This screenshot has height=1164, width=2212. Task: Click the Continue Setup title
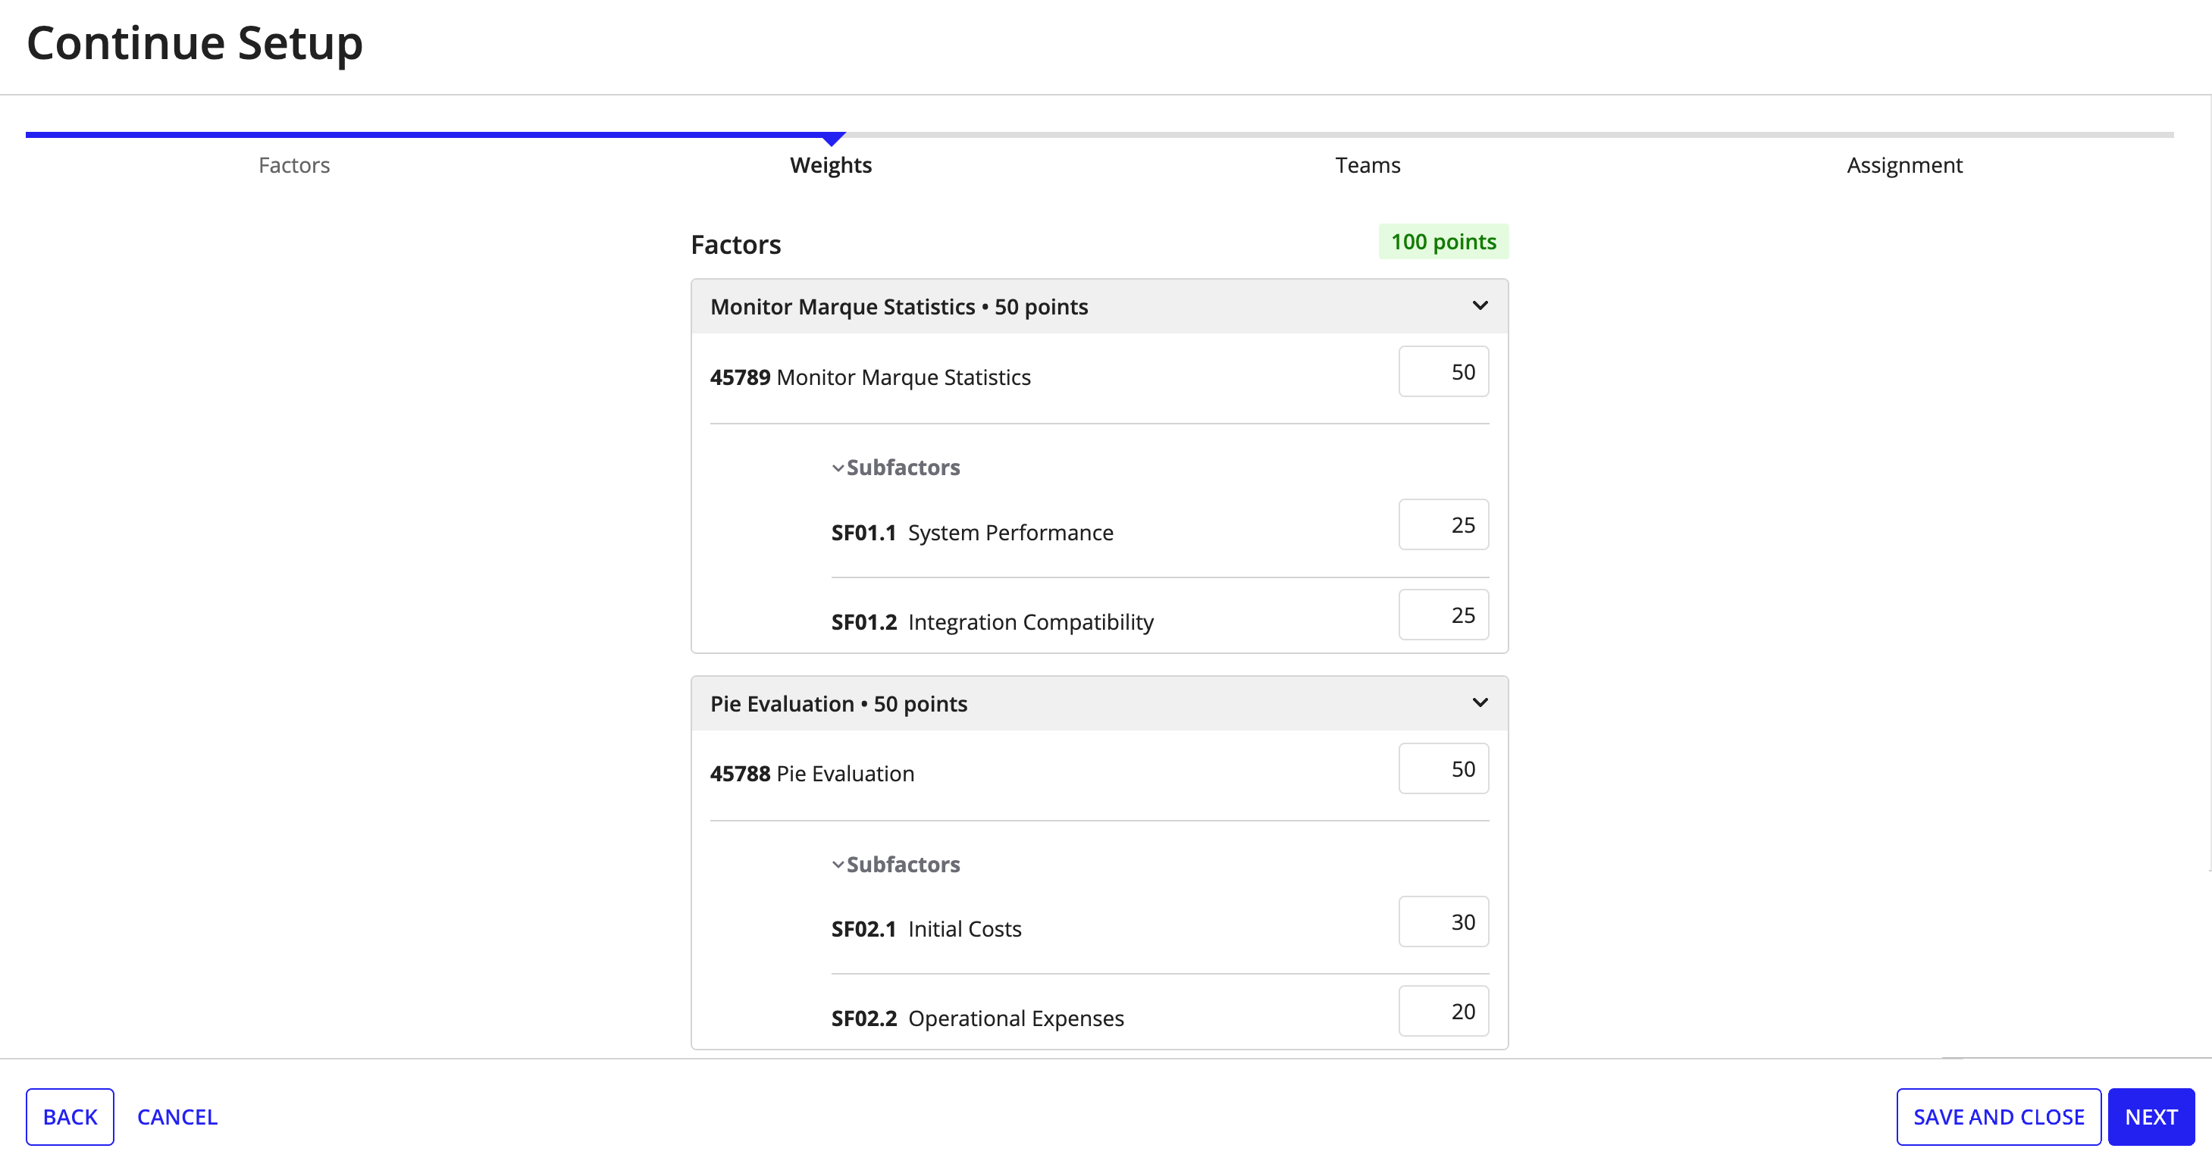pyautogui.click(x=195, y=43)
